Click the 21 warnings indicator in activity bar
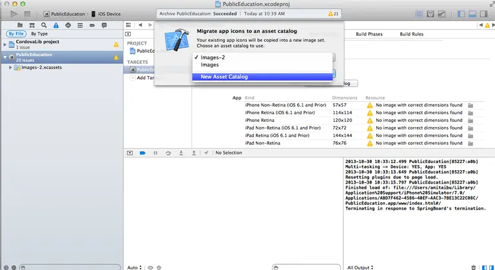The image size is (495, 270). pyautogui.click(x=333, y=14)
